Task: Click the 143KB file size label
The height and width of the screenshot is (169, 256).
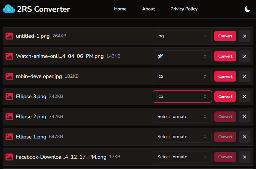Action: point(113,56)
